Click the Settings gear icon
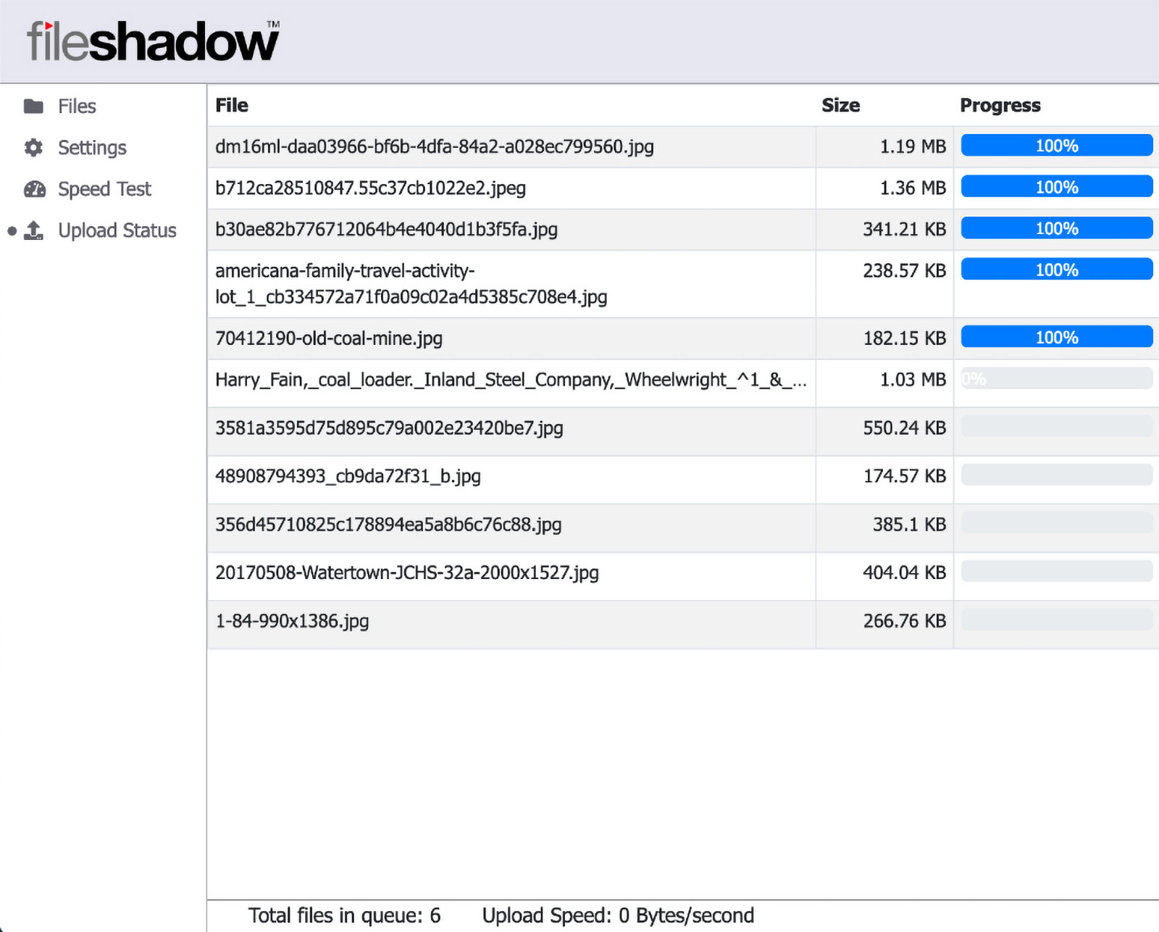Image resolution: width=1159 pixels, height=932 pixels. point(33,148)
